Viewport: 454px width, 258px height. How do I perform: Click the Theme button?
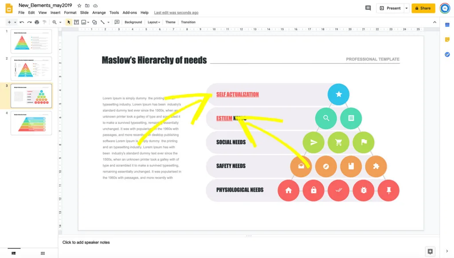point(170,22)
